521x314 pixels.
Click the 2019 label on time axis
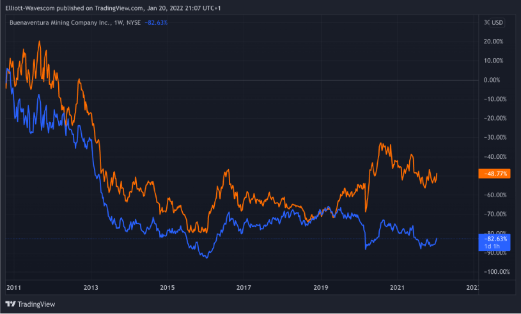point(321,288)
